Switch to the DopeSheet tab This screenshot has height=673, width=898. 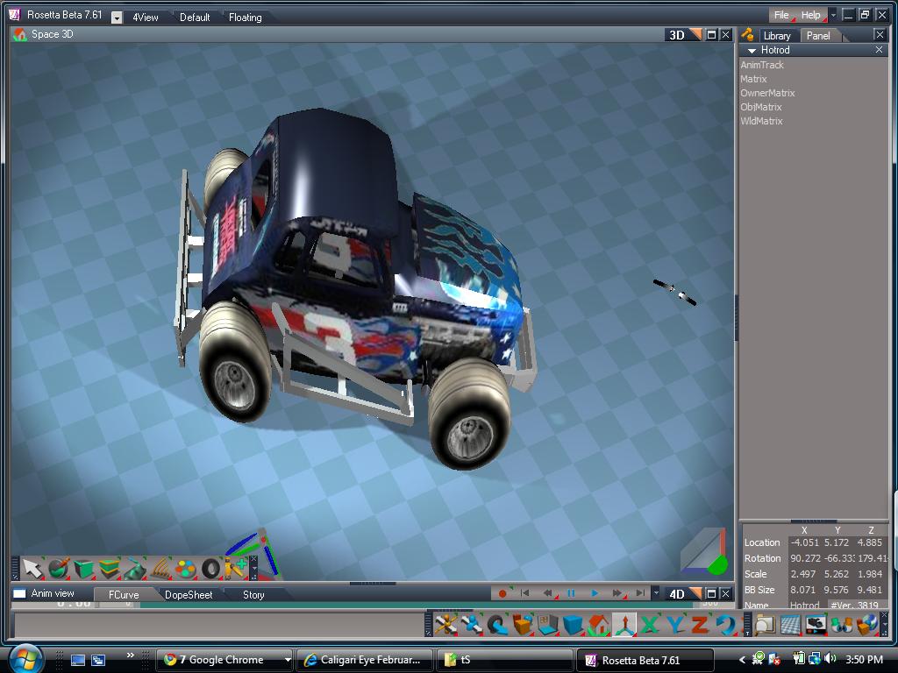pos(188,595)
